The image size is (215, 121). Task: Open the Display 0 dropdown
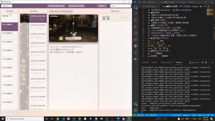pos(7,6)
